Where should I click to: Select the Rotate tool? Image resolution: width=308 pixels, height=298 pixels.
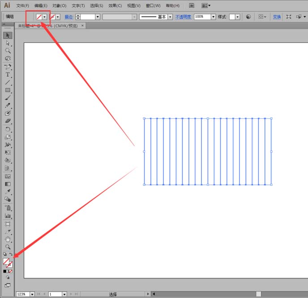(8, 130)
